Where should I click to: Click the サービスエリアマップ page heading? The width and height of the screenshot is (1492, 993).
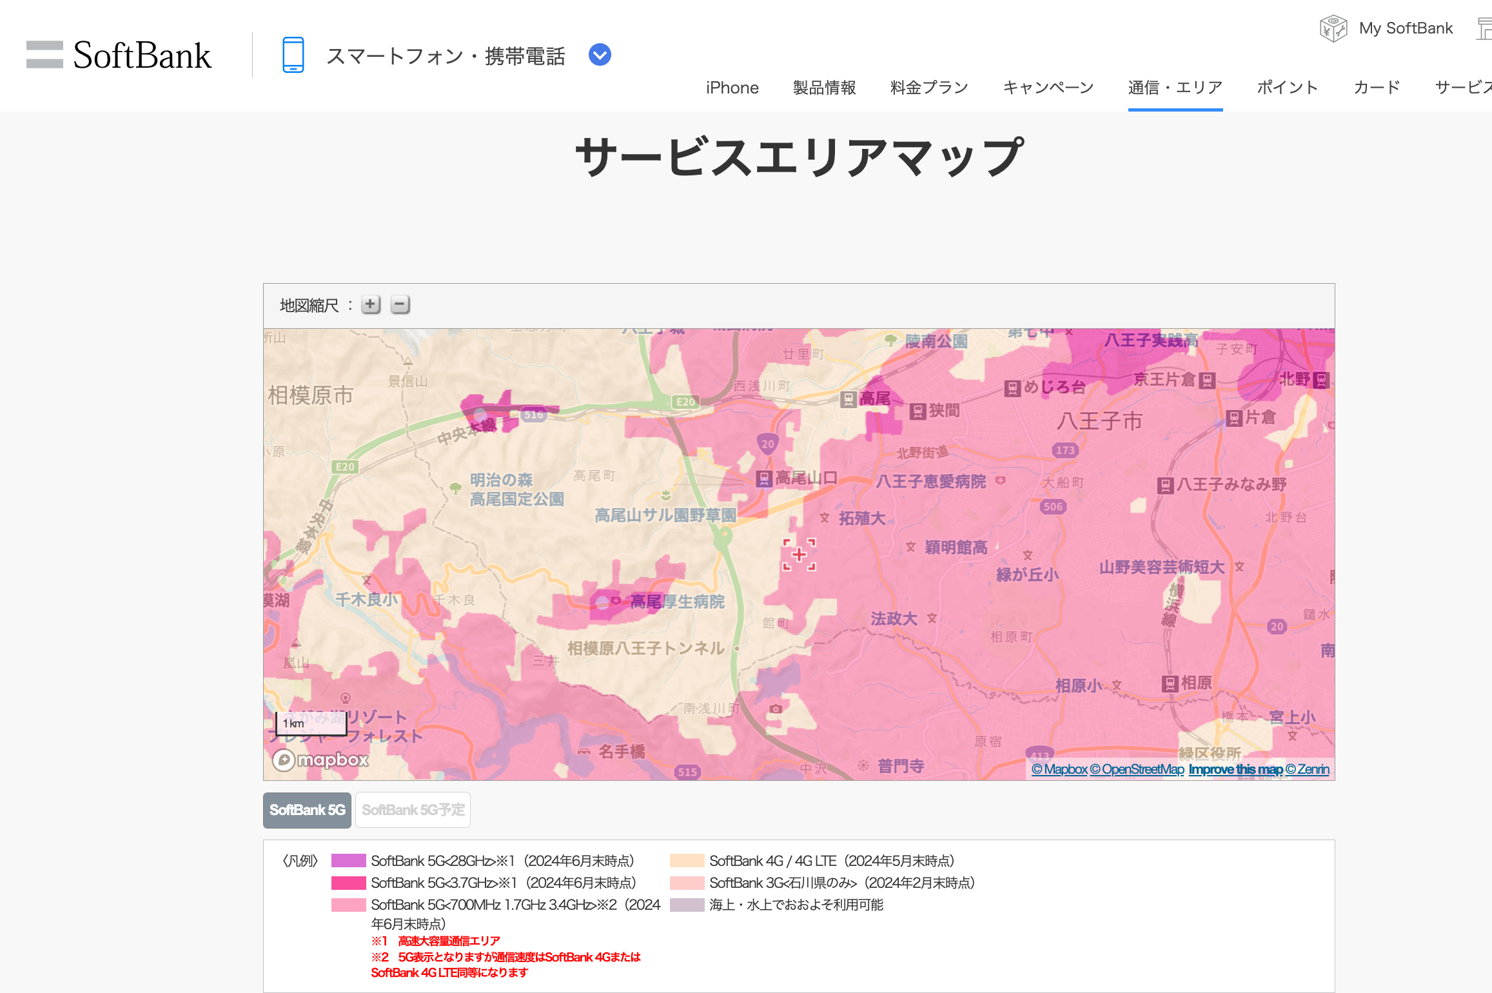pos(799,157)
